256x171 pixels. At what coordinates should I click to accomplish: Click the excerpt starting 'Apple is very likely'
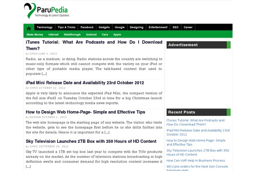[x=94, y=98]
